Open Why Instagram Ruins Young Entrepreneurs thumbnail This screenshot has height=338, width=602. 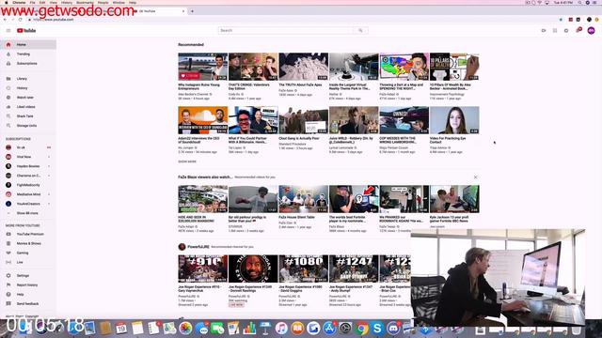click(203, 67)
